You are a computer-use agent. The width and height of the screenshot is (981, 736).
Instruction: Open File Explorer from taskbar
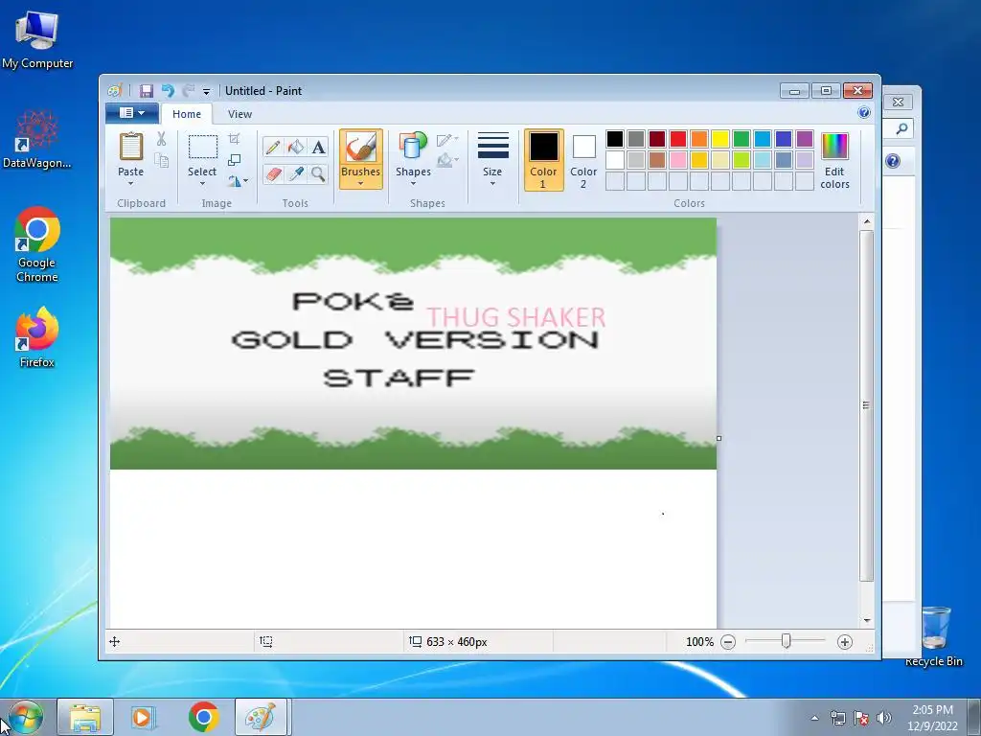[85, 717]
